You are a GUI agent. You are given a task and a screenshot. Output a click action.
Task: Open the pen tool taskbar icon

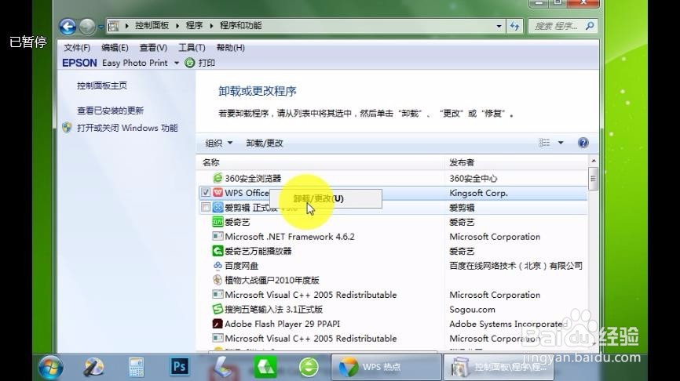[93, 367]
